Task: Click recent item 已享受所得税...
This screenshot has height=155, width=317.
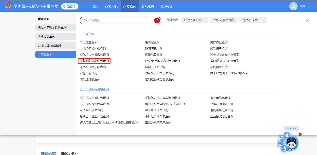Action: point(194,20)
